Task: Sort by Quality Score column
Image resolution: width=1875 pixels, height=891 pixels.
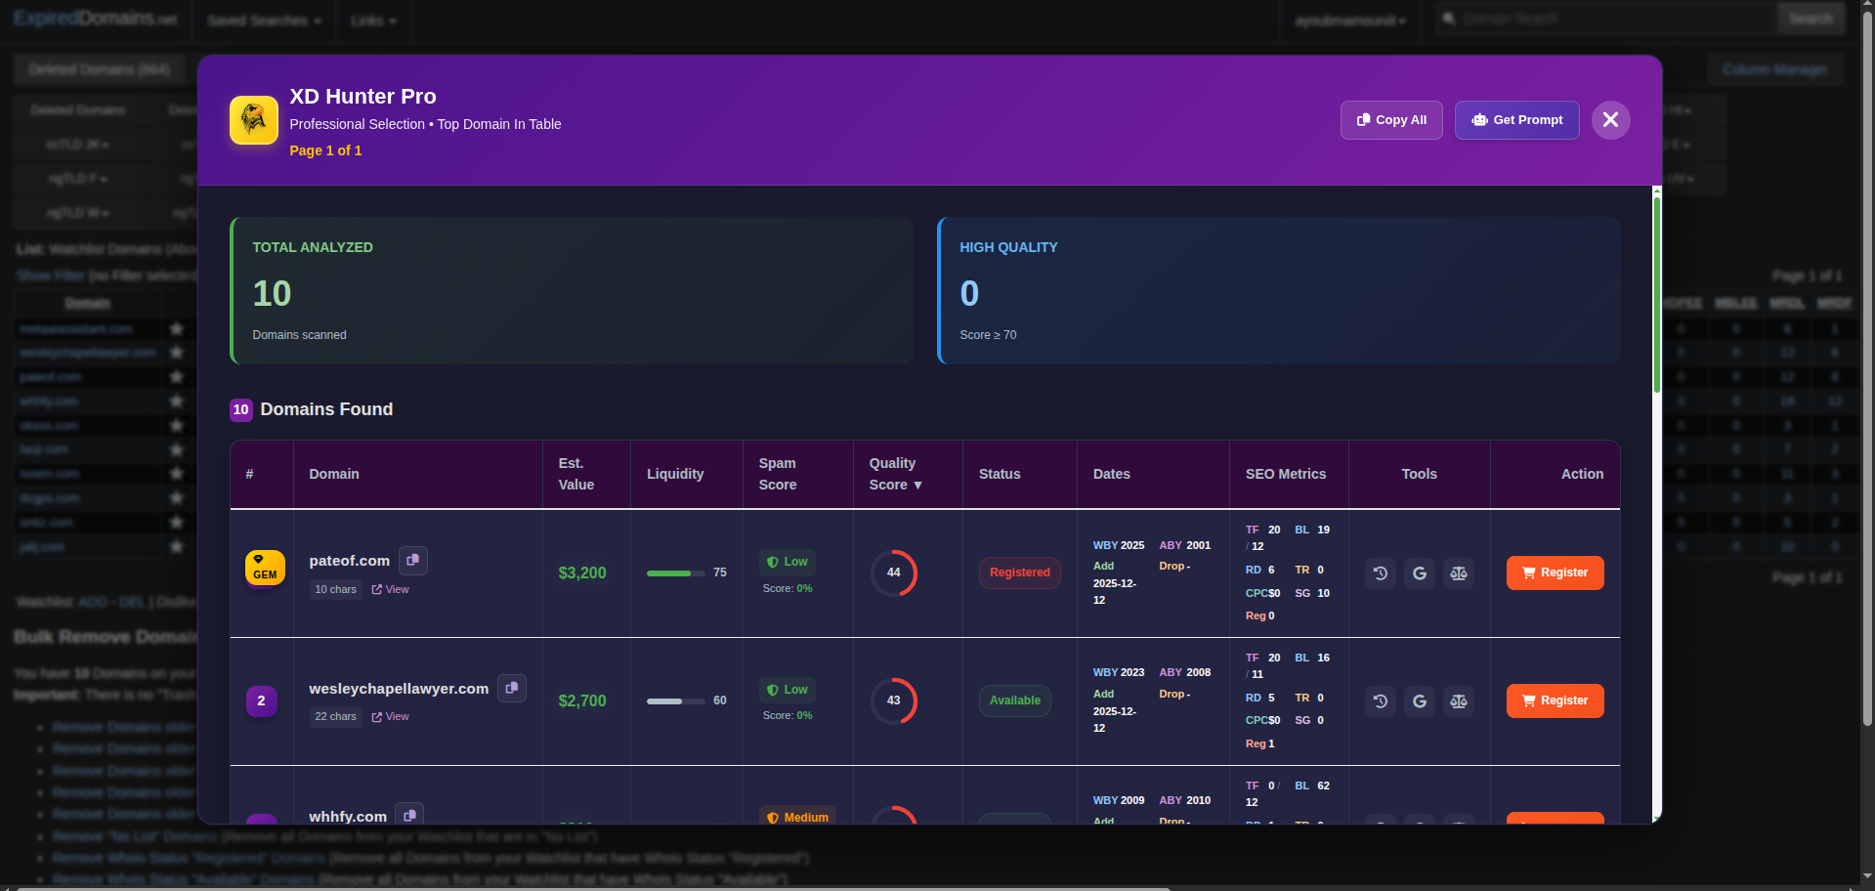Action: click(895, 474)
